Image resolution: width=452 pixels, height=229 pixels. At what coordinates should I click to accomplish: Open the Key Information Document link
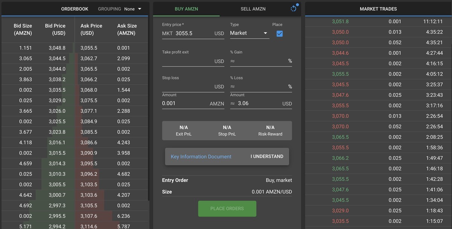click(201, 157)
